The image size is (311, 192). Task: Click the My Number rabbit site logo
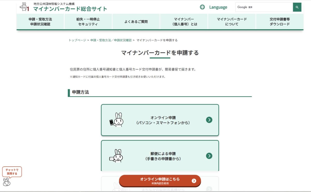(24, 7)
